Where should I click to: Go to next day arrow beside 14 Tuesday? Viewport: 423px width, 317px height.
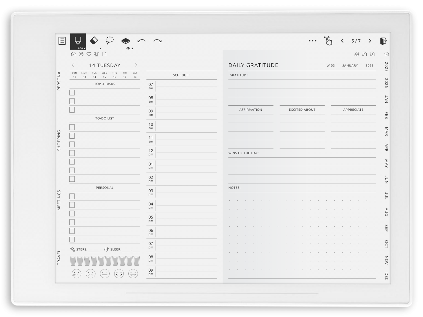point(136,65)
